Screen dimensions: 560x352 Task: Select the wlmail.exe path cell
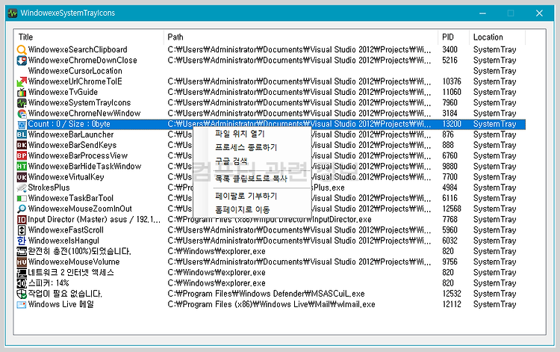[272, 304]
